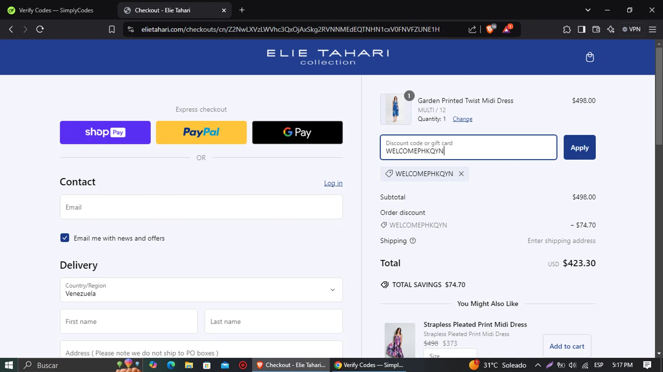Click the Address field
The height and width of the screenshot is (372, 663).
tap(201, 349)
